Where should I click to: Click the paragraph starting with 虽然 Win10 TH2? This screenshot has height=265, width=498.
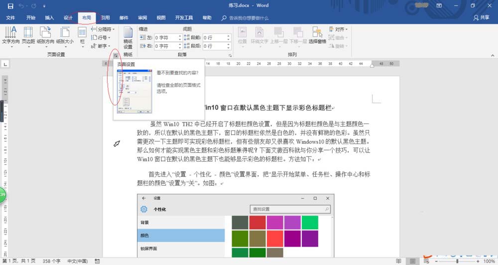[253, 141]
